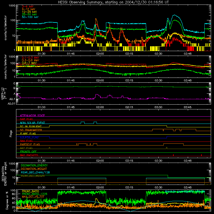Click the 7-20 MeV legend label
The height and width of the screenshot is (214, 214).
coord(29,66)
